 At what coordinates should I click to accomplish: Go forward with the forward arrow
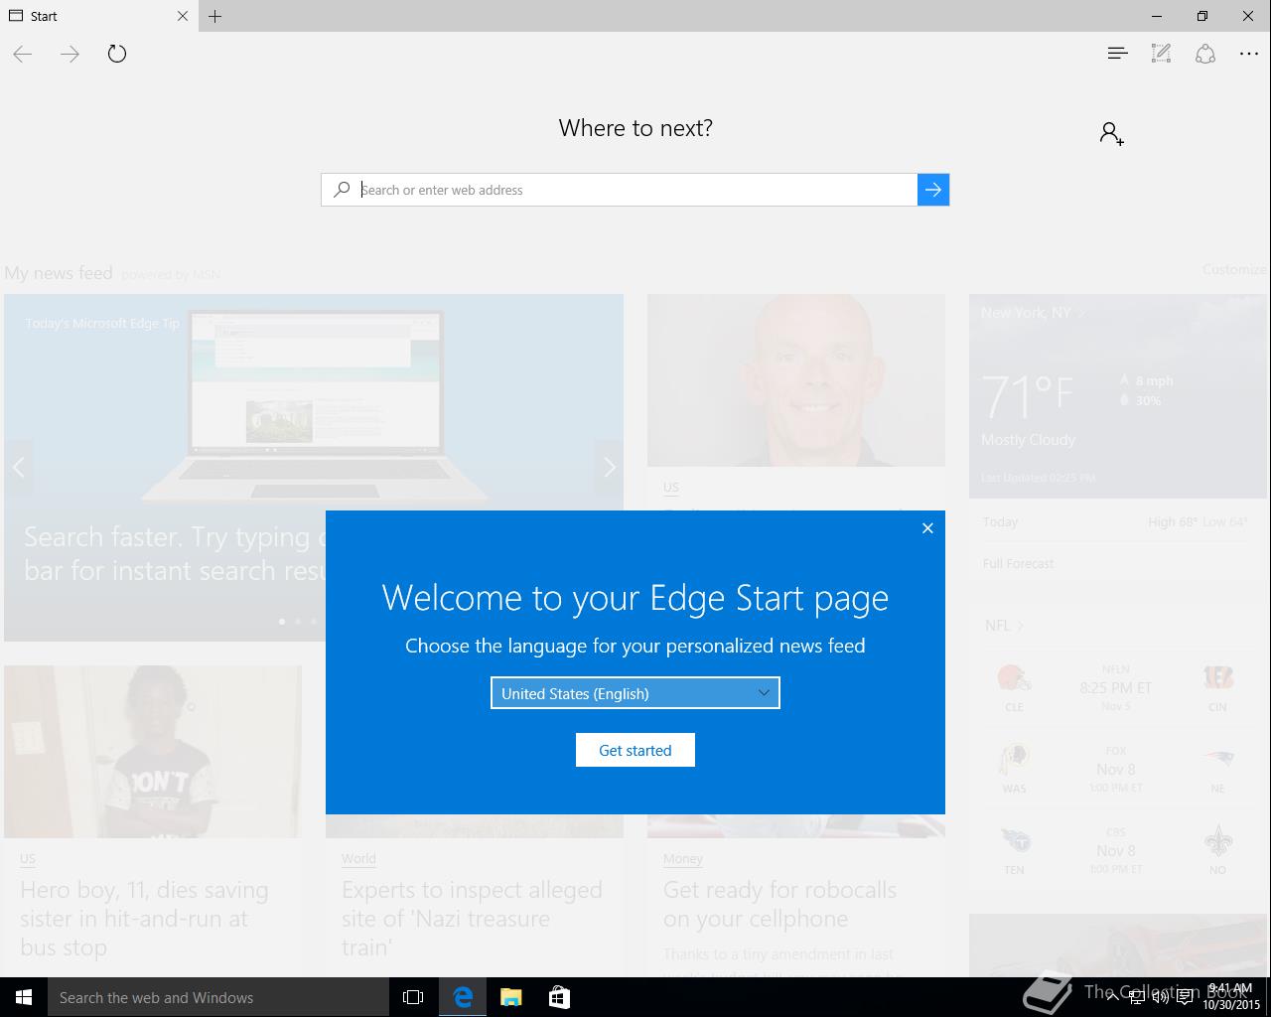pyautogui.click(x=70, y=54)
